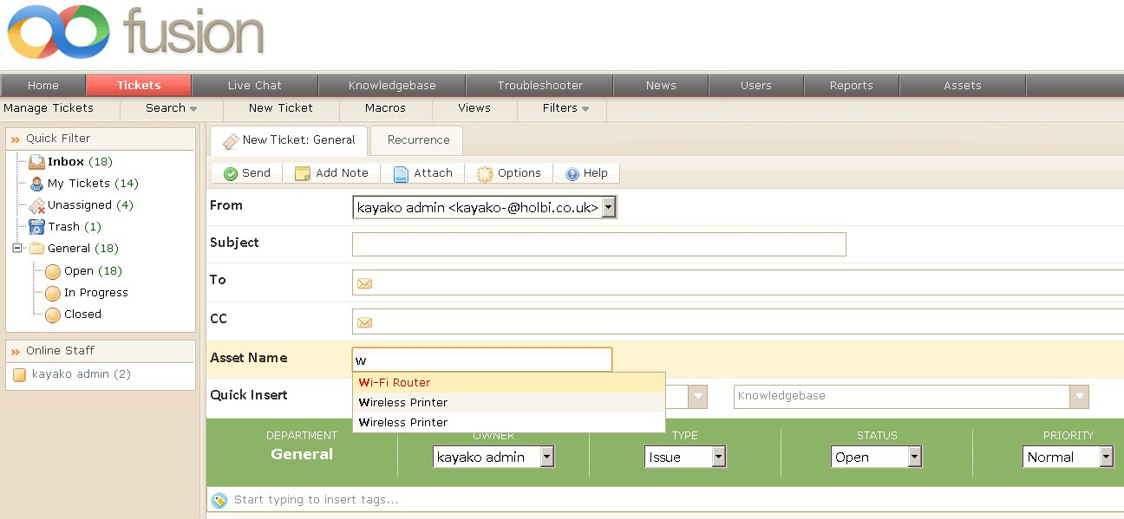Click the Options gear icon
1124x519 pixels.
pyautogui.click(x=485, y=173)
